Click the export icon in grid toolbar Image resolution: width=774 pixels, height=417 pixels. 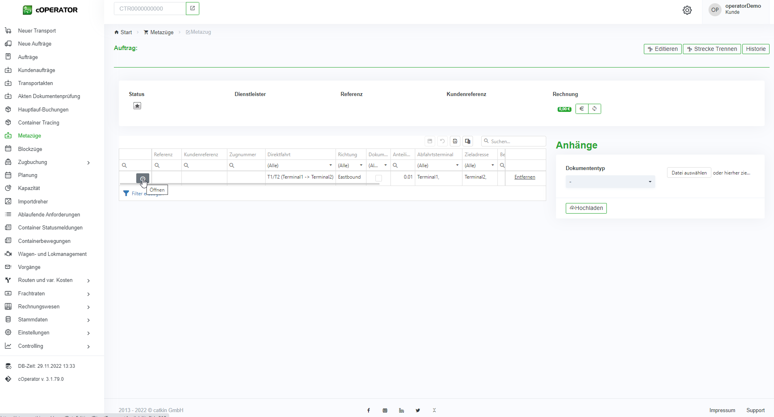(x=455, y=141)
